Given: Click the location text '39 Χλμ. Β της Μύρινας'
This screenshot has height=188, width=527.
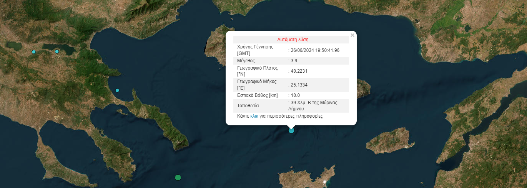Looking at the screenshot, I should [x=314, y=103].
